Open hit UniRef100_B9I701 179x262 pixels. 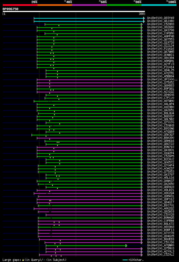(161, 205)
